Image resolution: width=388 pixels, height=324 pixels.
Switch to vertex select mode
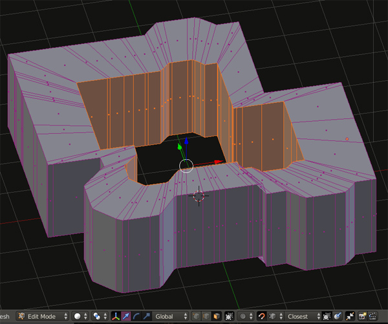196,317
